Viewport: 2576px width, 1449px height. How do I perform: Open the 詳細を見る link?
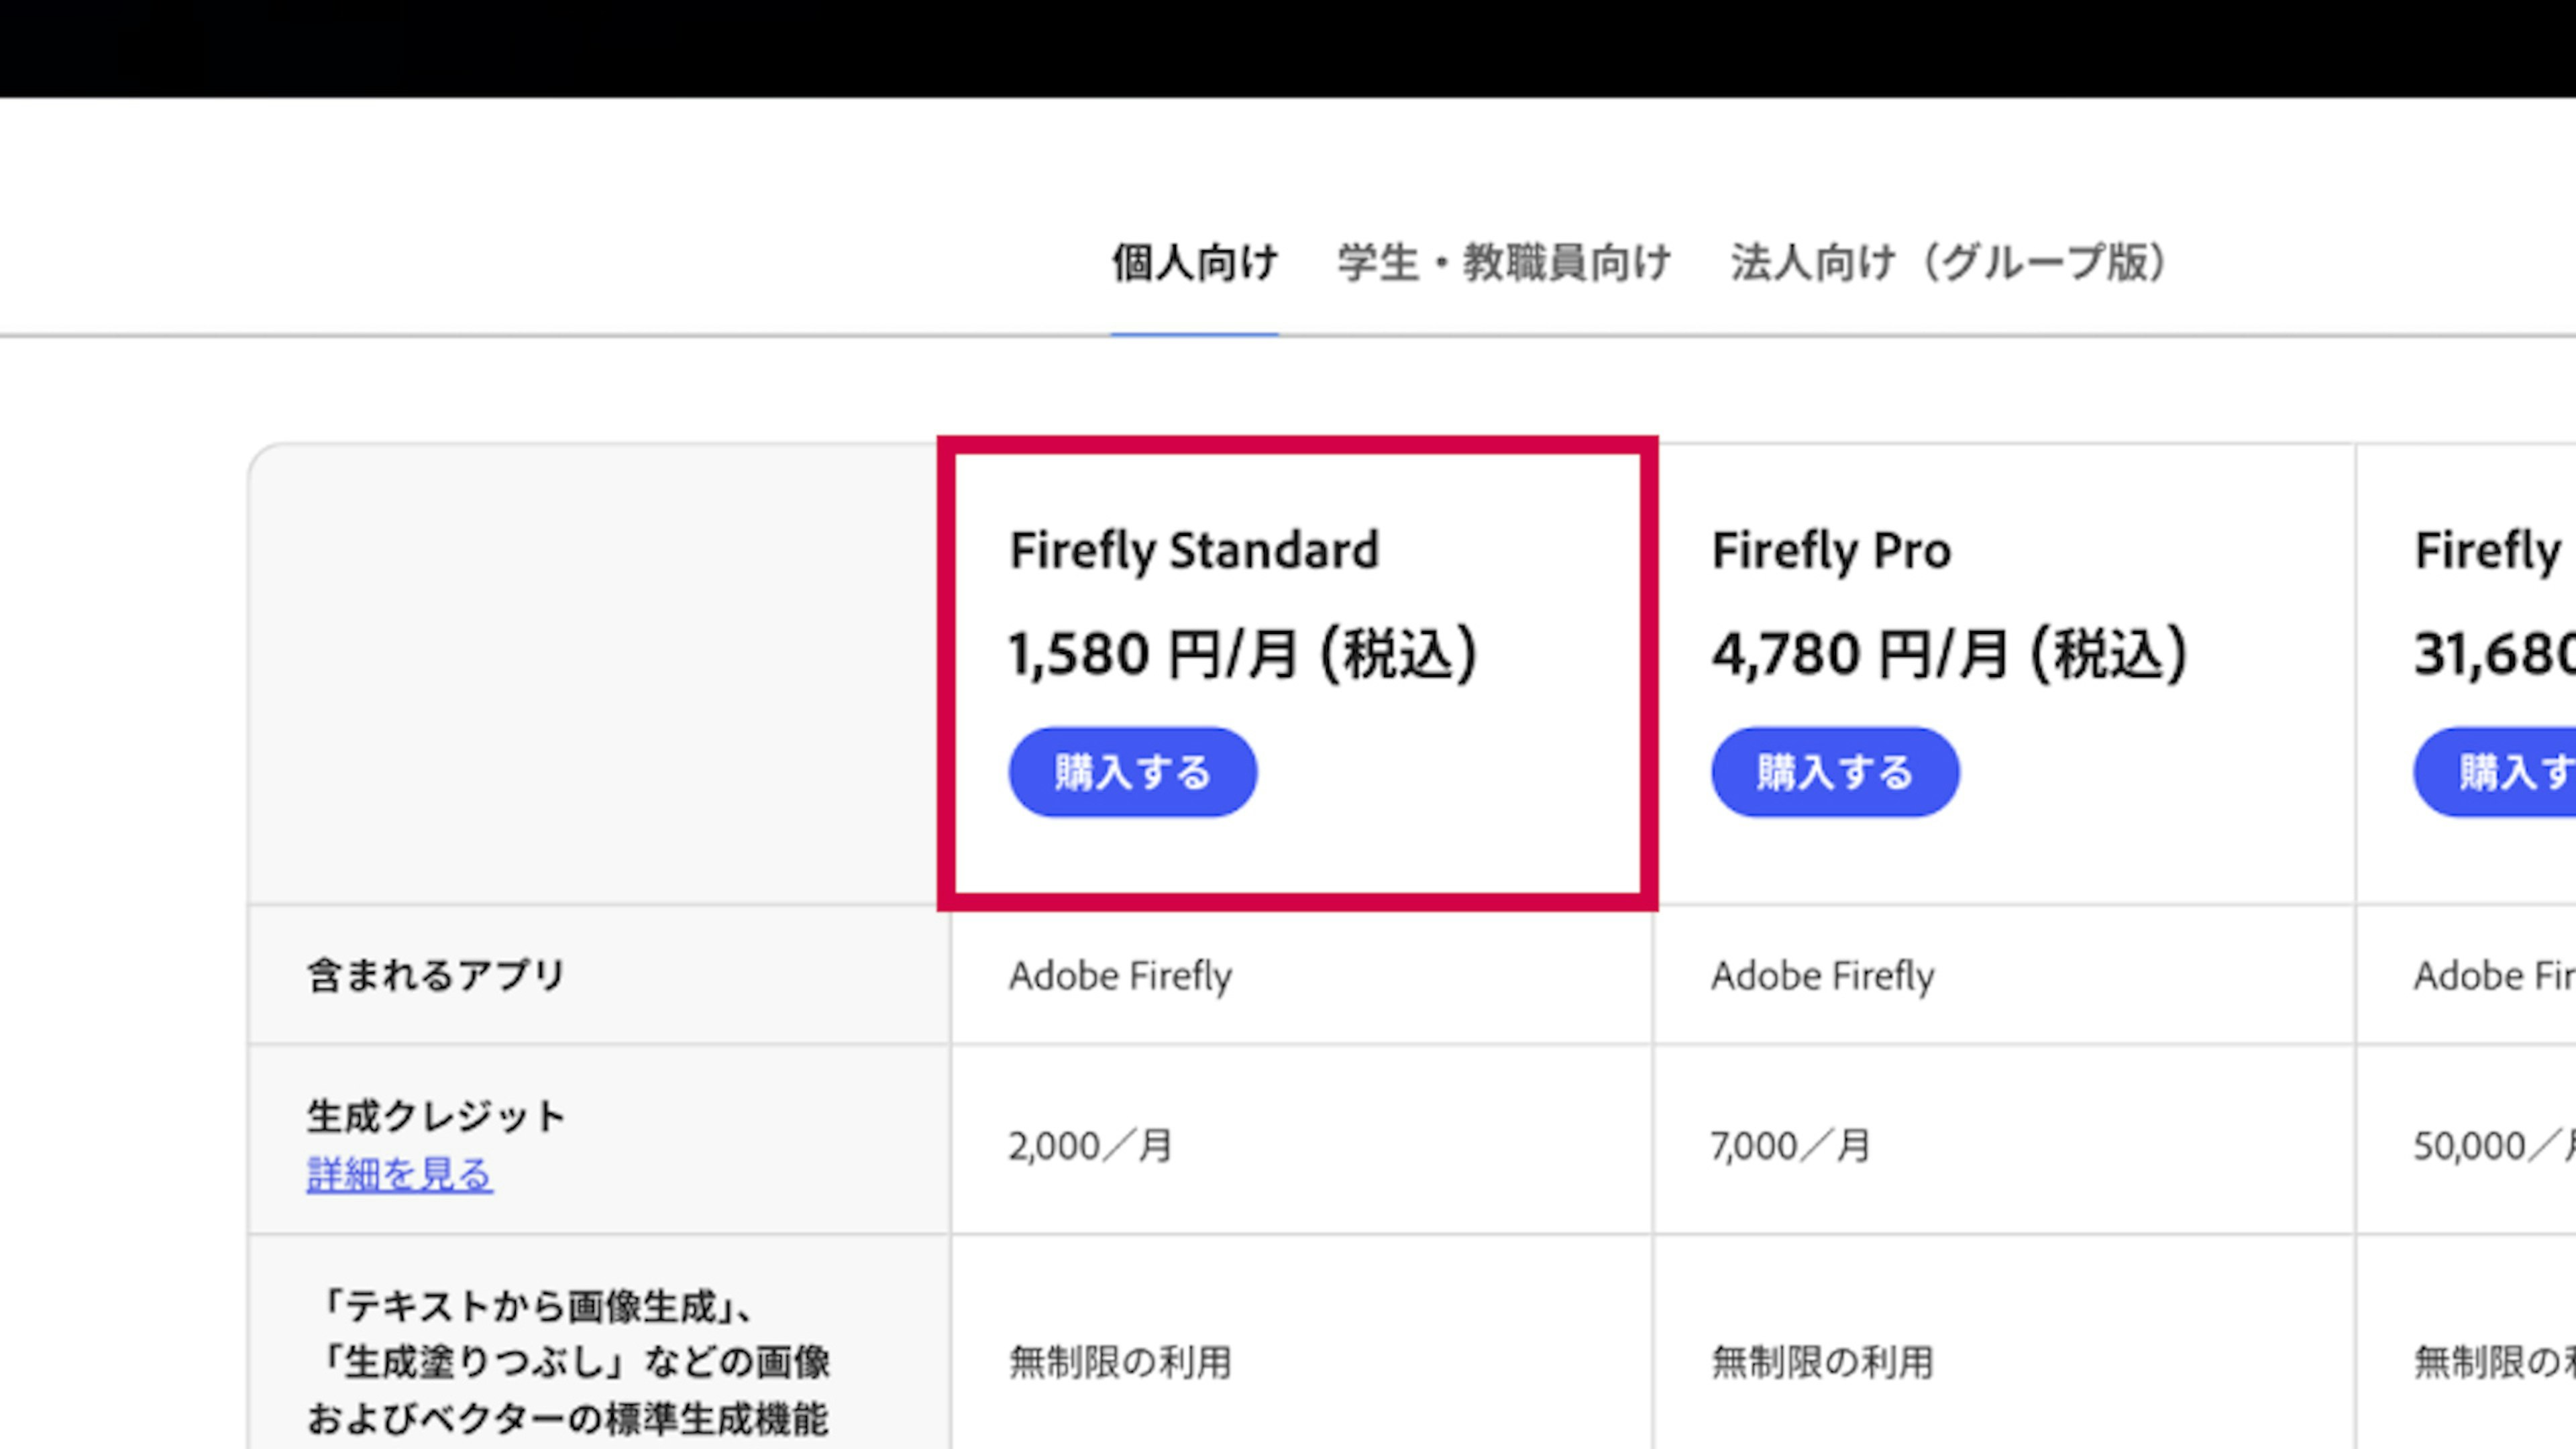pos(399,1174)
